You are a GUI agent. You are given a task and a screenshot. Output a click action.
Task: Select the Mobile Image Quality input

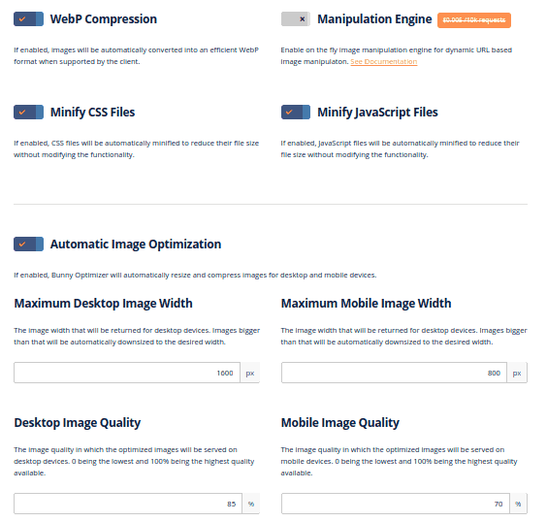(x=396, y=504)
